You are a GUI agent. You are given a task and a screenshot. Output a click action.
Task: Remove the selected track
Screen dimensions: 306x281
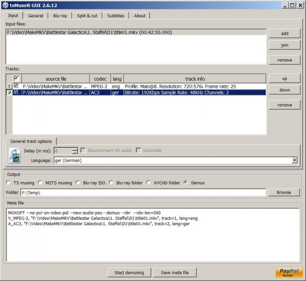point(285,105)
